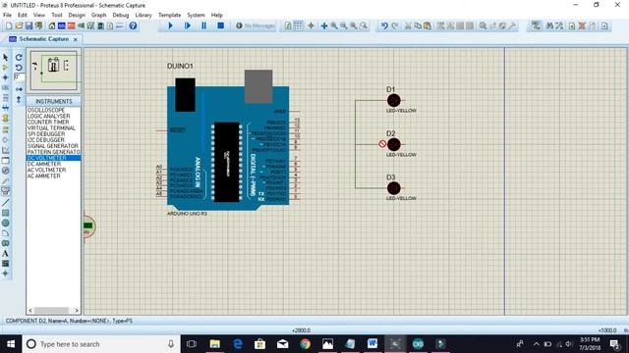Click the Redo arrow icon
The width and height of the screenshot is (629, 353).
pos(395,25)
